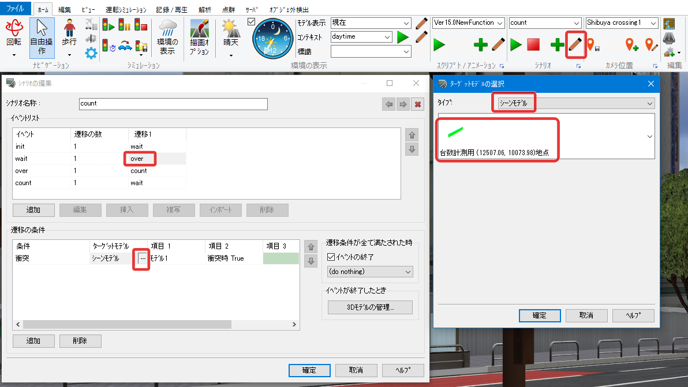
Task: Click 追加 under the event list
Action: 33,210
